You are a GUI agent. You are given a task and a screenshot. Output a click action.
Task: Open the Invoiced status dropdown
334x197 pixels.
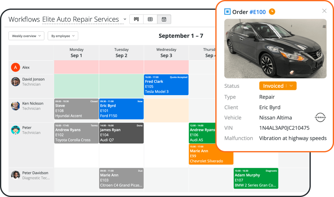click(x=278, y=86)
